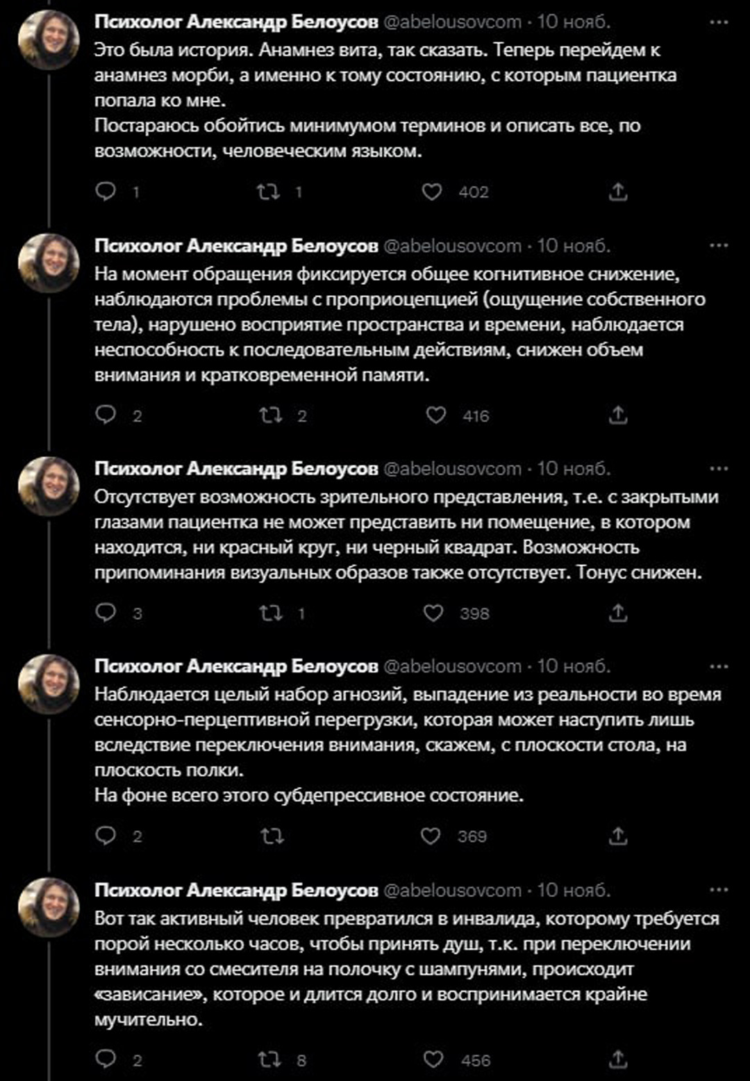Reply to tweet about зрительного представления
750x1081 pixels.
tap(106, 613)
